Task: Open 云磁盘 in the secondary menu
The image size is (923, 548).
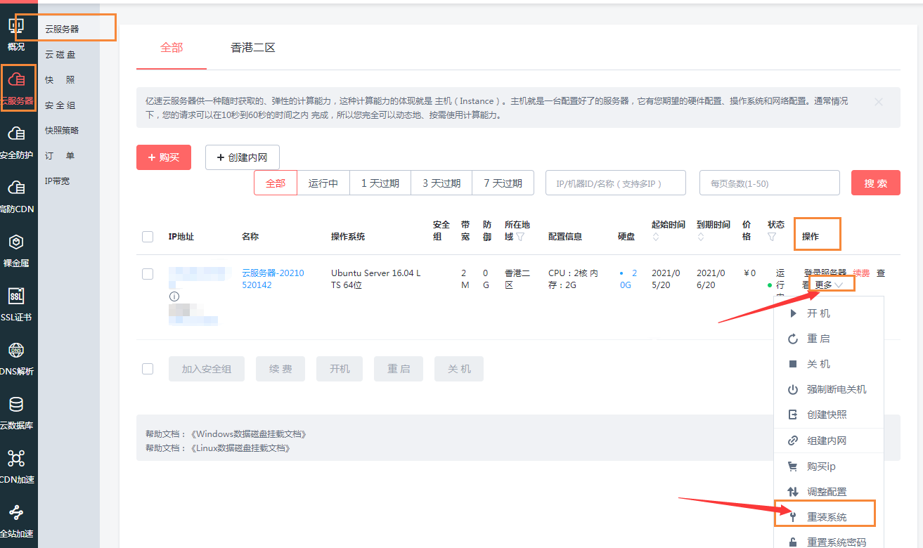Action: [60, 54]
